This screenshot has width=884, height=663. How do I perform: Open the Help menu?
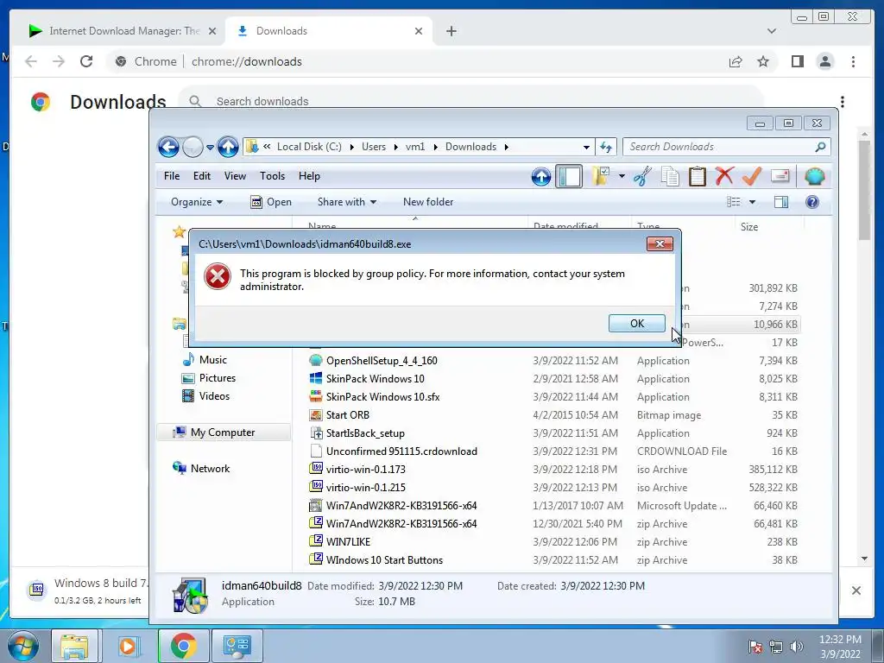pyautogui.click(x=309, y=176)
